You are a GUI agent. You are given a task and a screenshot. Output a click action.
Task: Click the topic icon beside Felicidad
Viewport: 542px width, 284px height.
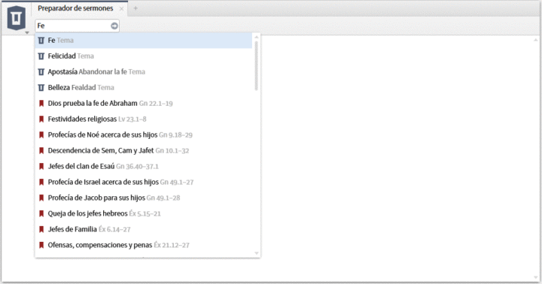click(41, 56)
